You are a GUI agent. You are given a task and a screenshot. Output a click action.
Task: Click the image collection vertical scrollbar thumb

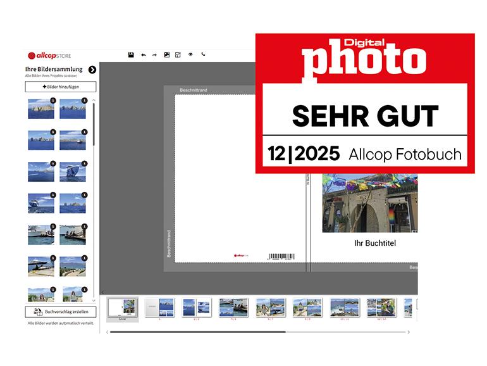[94, 124]
